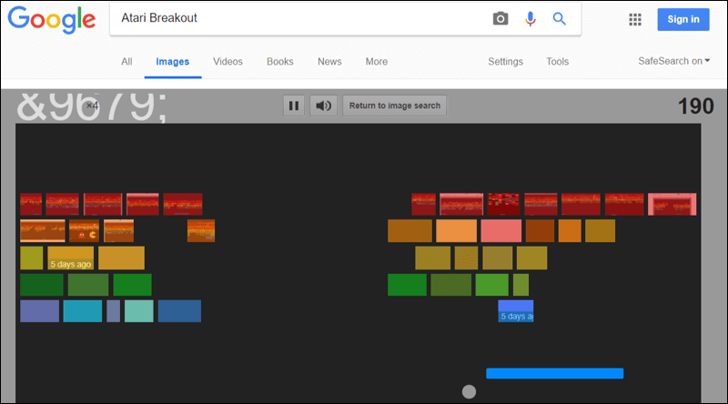Screen dimensions: 728x404
Task: Expand the More search categories
Action: 376,62
